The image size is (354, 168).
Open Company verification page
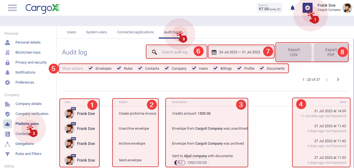32,114
